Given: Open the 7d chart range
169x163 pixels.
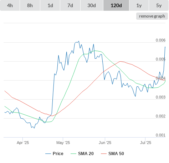Looking at the screenshot, I should (70, 5).
